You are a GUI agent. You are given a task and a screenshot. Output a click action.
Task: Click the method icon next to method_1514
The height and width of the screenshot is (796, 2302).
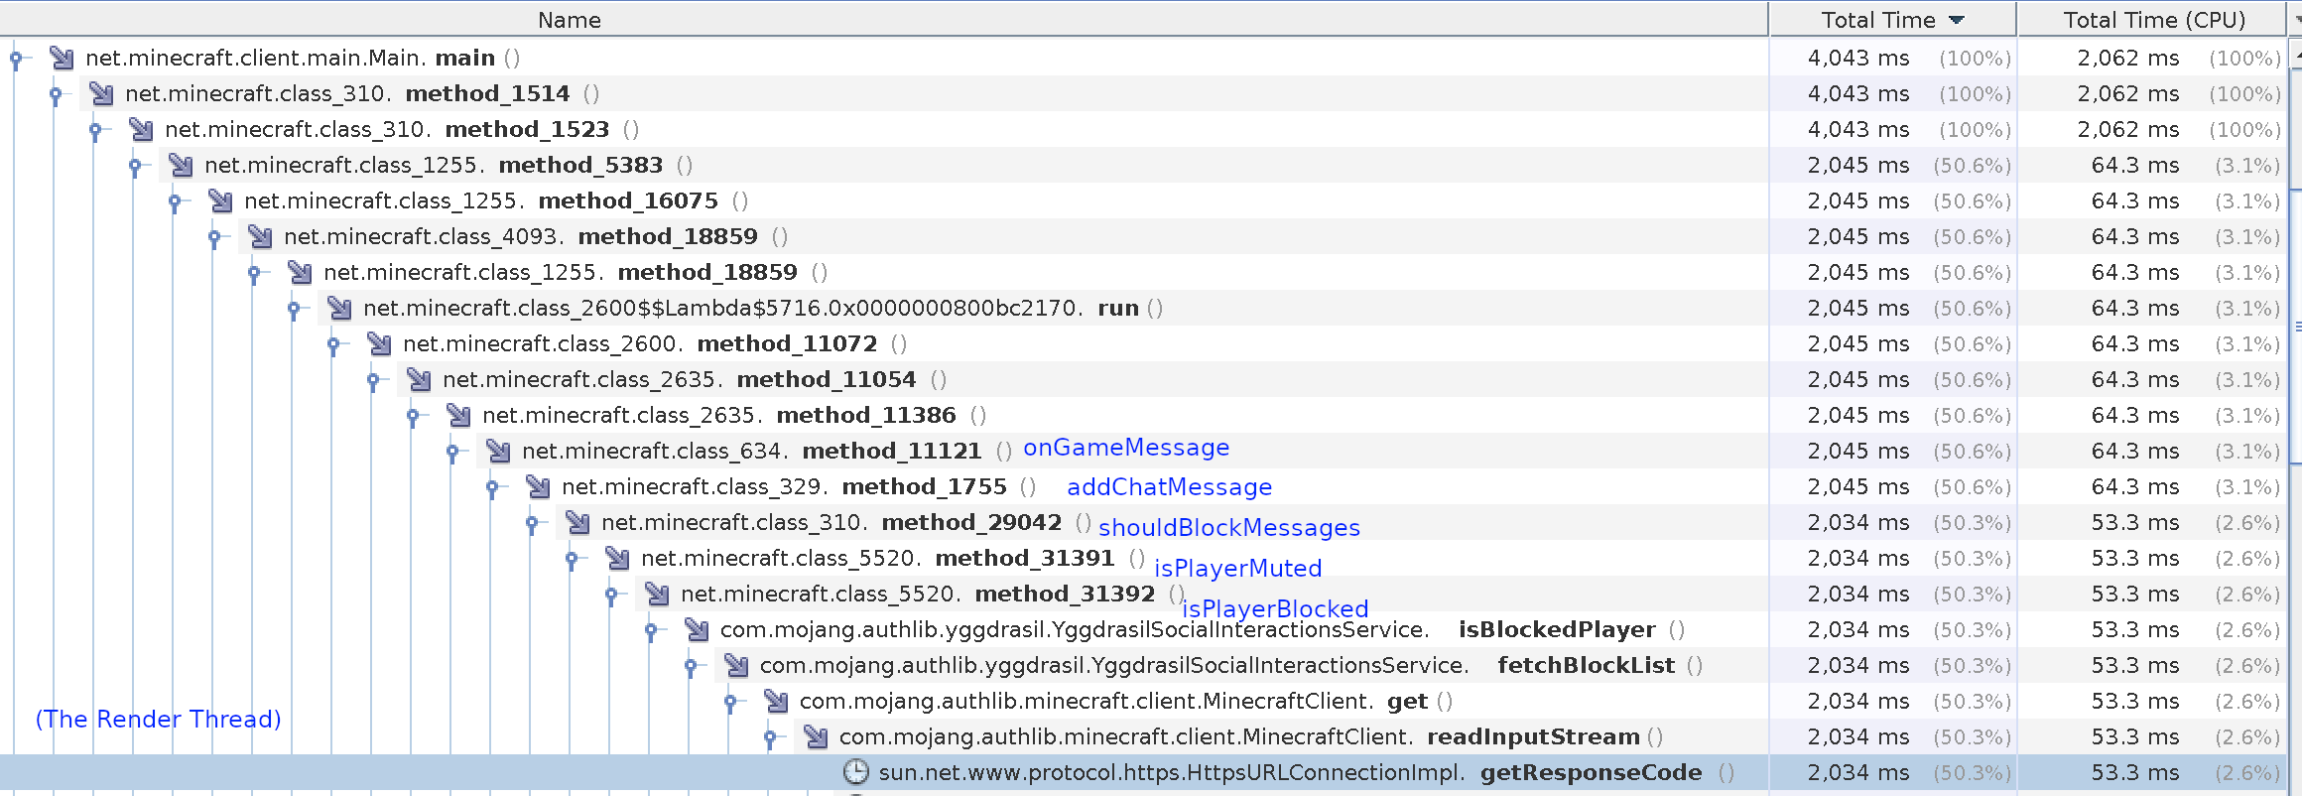101,94
